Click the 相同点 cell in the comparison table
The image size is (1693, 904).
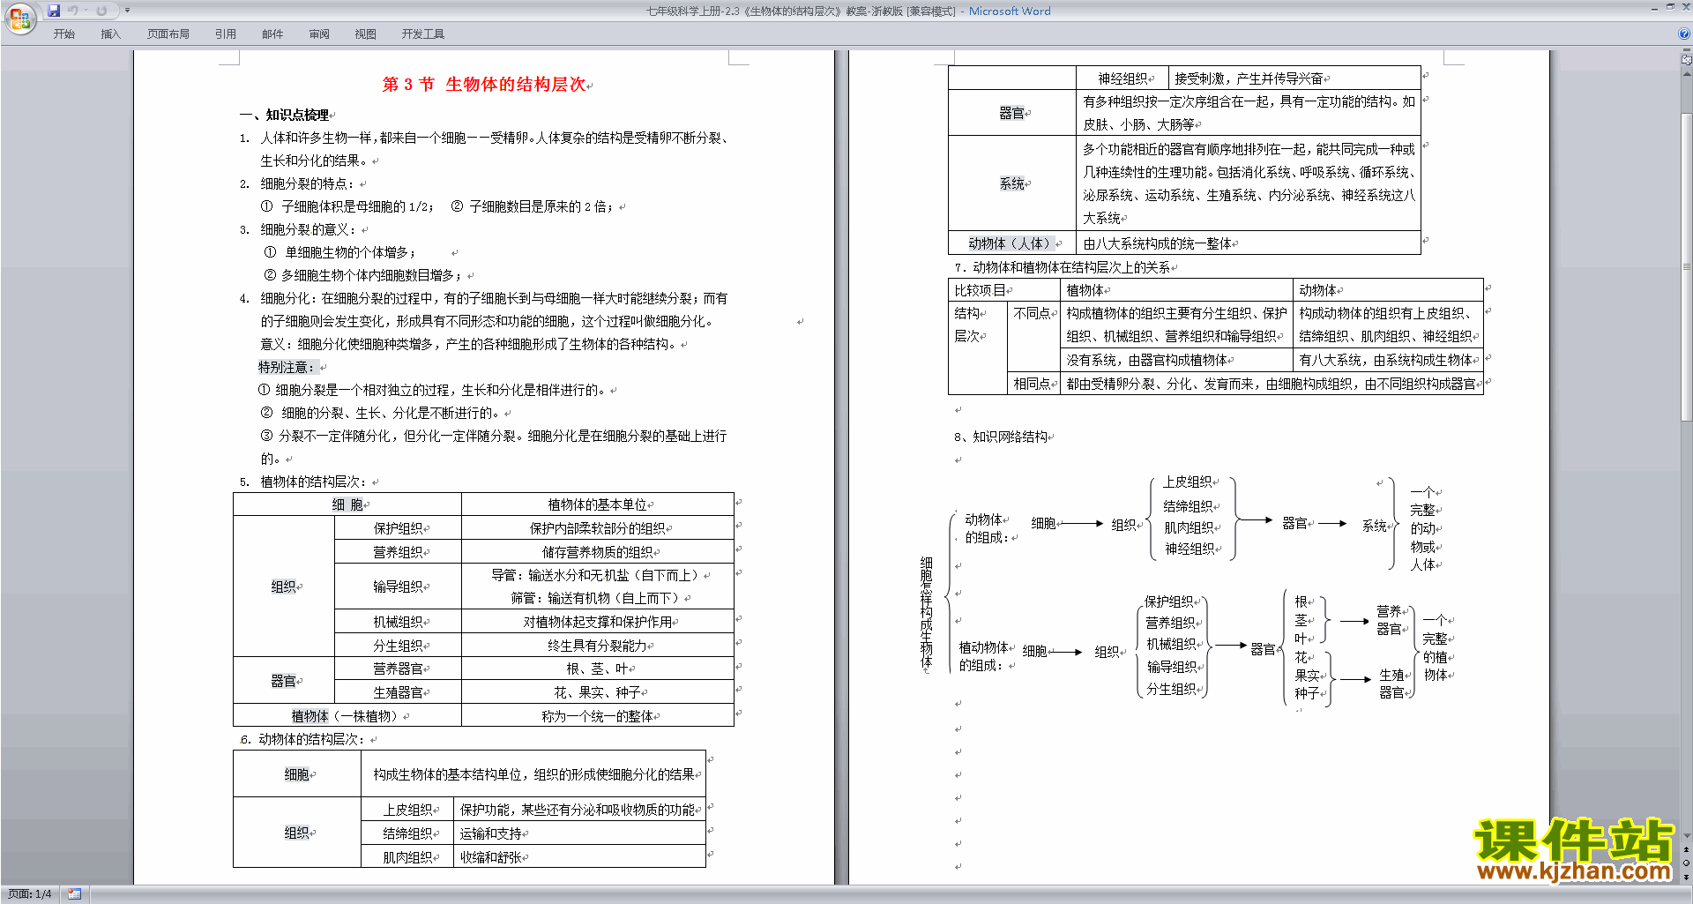pos(1032,384)
